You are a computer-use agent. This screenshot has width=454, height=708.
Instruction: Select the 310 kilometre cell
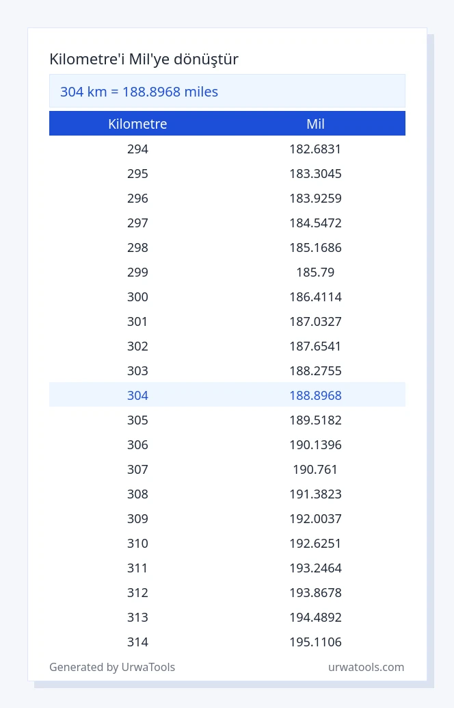(x=137, y=543)
